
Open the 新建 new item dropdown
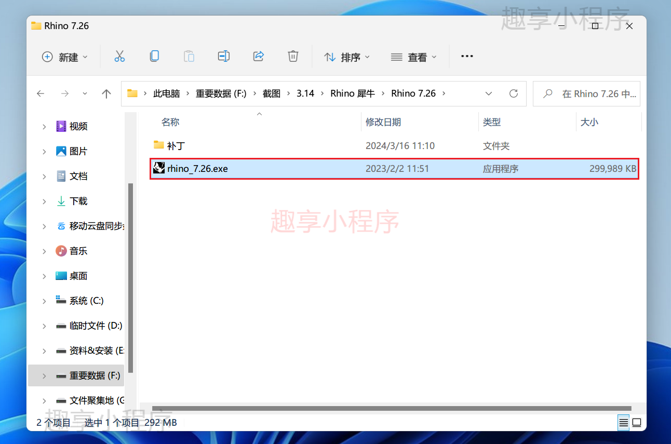[65, 57]
